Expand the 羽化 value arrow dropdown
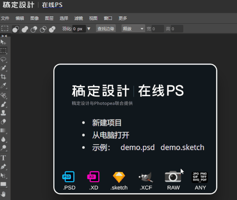Image resolution: width=237 pixels, height=200 pixels. click(89, 29)
